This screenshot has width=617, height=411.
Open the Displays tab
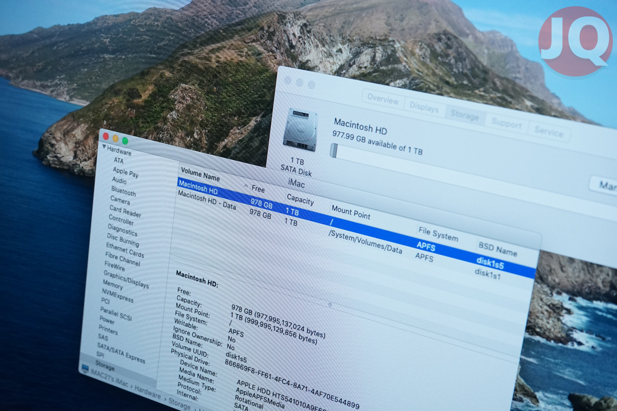pyautogui.click(x=424, y=108)
